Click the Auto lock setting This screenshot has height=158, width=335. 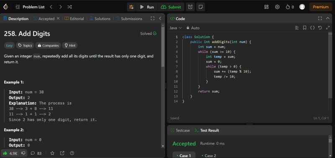[193, 28]
